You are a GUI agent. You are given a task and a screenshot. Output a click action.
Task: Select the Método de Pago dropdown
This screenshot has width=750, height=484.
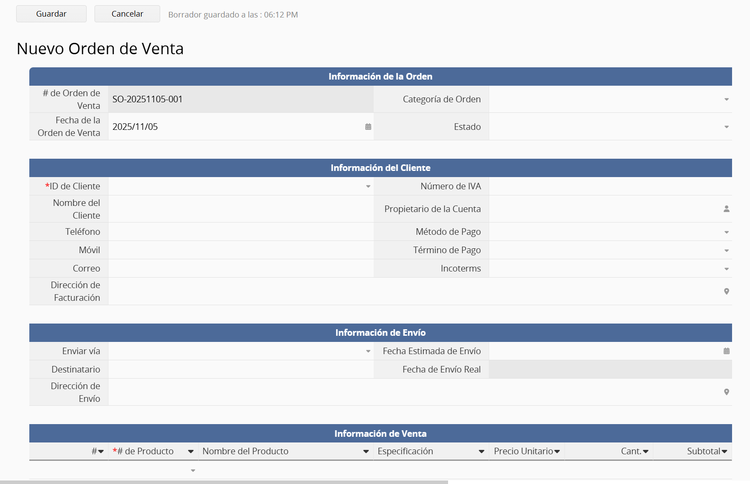click(726, 232)
